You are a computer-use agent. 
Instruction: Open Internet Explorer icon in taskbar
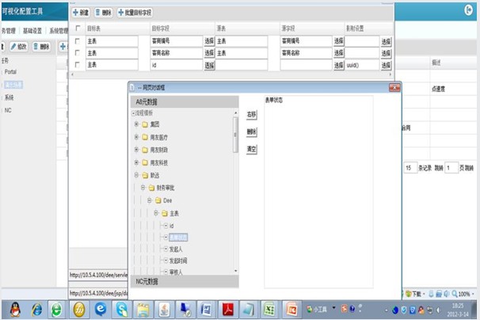pyautogui.click(x=36, y=310)
